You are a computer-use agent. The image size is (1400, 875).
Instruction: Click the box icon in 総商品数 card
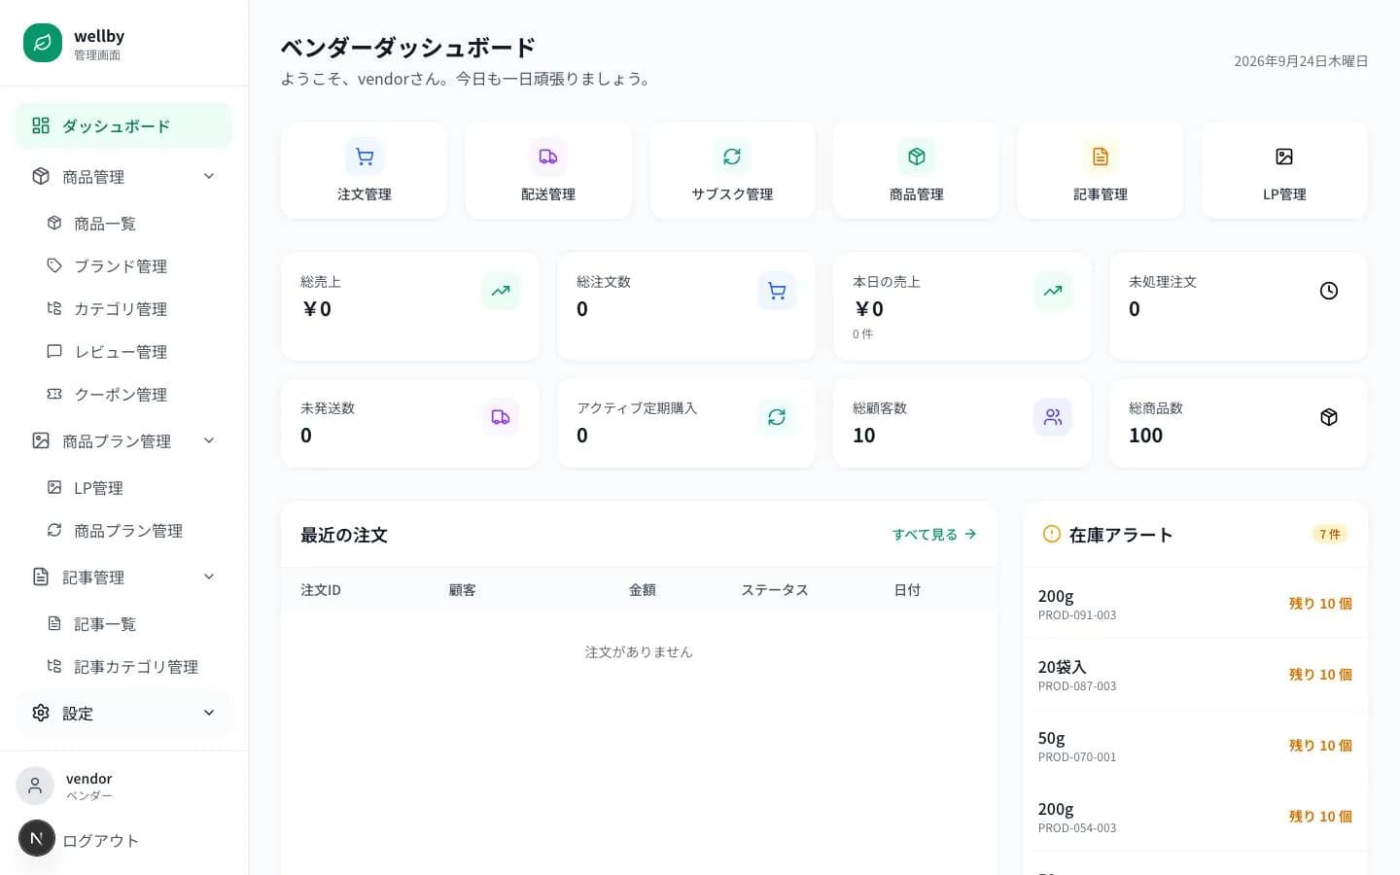pyautogui.click(x=1329, y=417)
